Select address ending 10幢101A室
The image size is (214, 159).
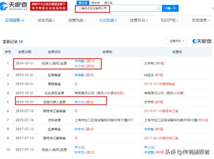coord(176,120)
